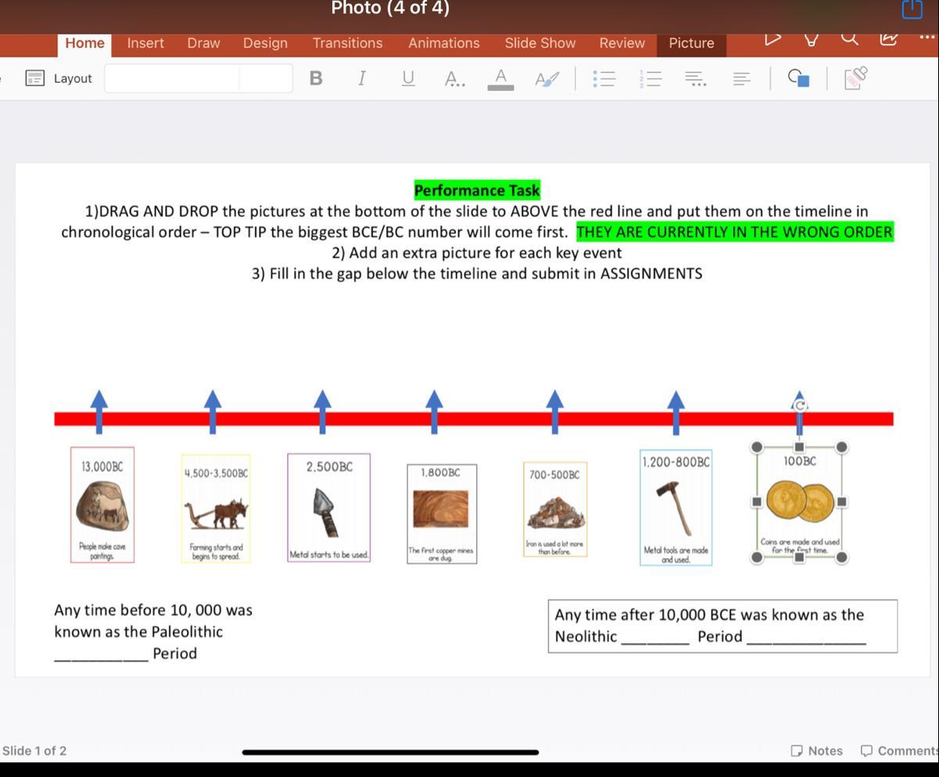Viewport: 939px width, 777px height.
Task: Open the search magnifier icon
Action: (x=850, y=38)
